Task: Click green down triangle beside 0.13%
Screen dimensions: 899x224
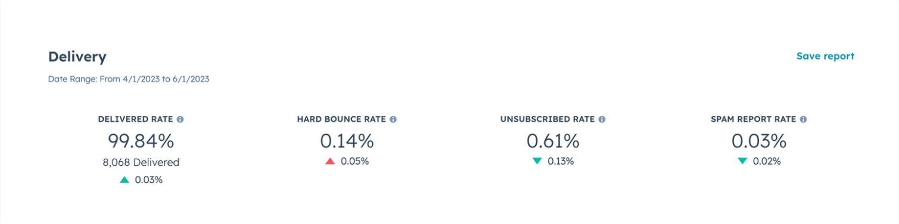Action: 537,161
